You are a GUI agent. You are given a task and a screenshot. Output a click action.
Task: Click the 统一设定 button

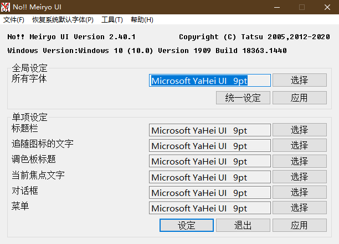click(243, 98)
